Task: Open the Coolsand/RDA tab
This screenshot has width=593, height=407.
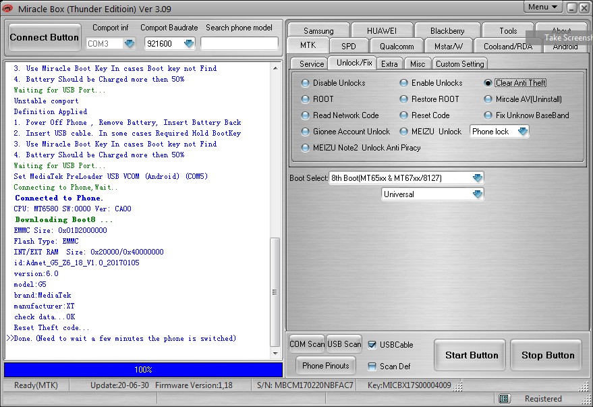Action: (508, 46)
